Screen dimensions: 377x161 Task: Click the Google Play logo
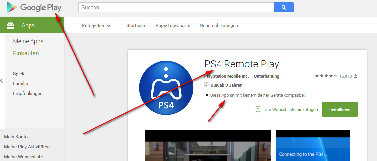coord(34,8)
